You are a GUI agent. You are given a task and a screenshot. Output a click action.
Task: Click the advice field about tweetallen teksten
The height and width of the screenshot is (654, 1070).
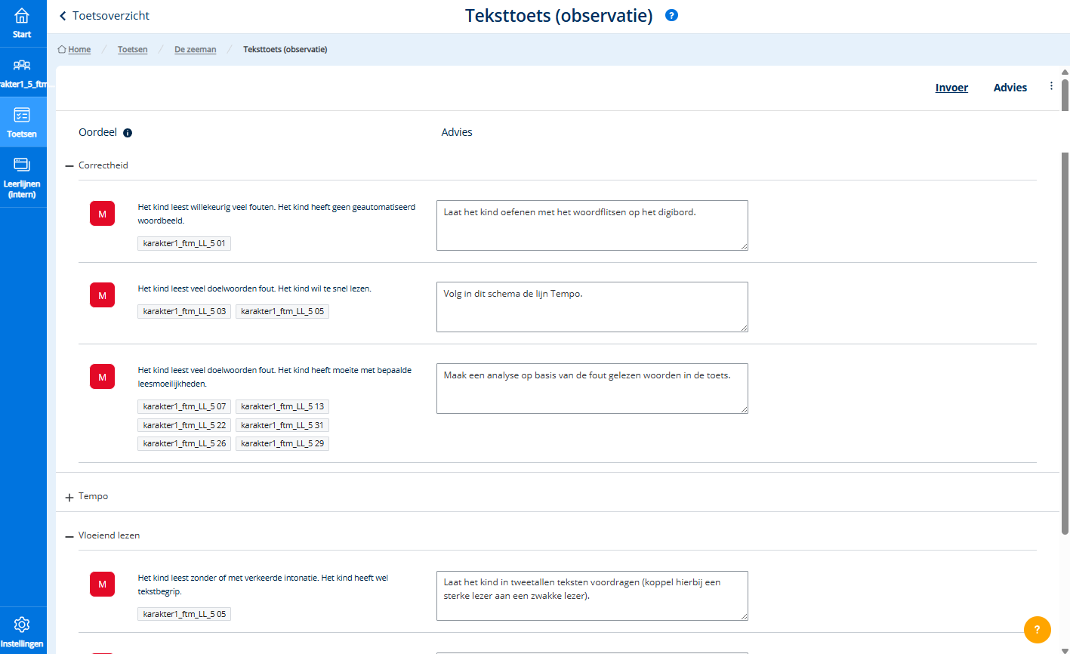(x=592, y=596)
